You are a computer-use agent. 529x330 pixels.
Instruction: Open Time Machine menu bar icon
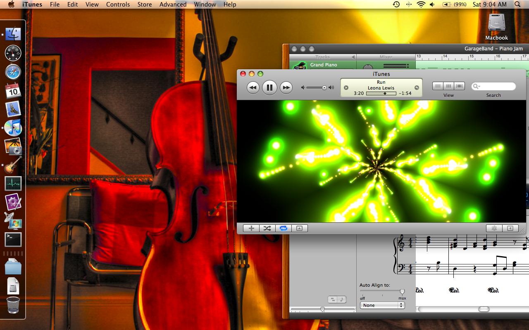pos(396,5)
